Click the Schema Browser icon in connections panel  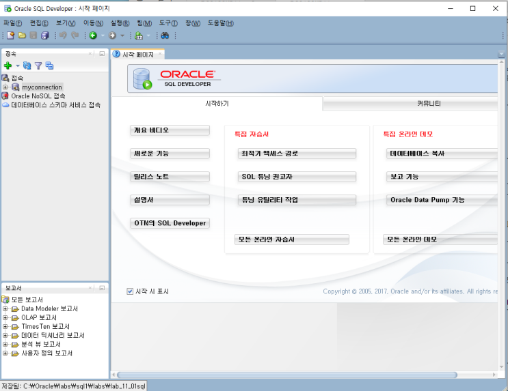tap(49, 66)
